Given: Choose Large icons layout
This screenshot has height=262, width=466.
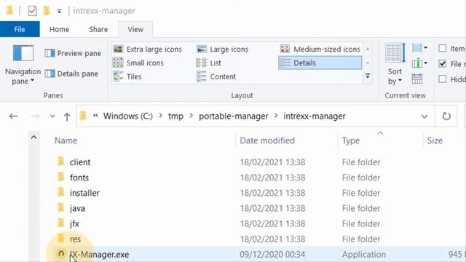Looking at the screenshot, I should (x=223, y=49).
